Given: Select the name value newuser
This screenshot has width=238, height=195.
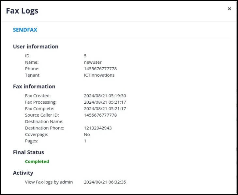Looking at the screenshot, I should click(93, 62).
